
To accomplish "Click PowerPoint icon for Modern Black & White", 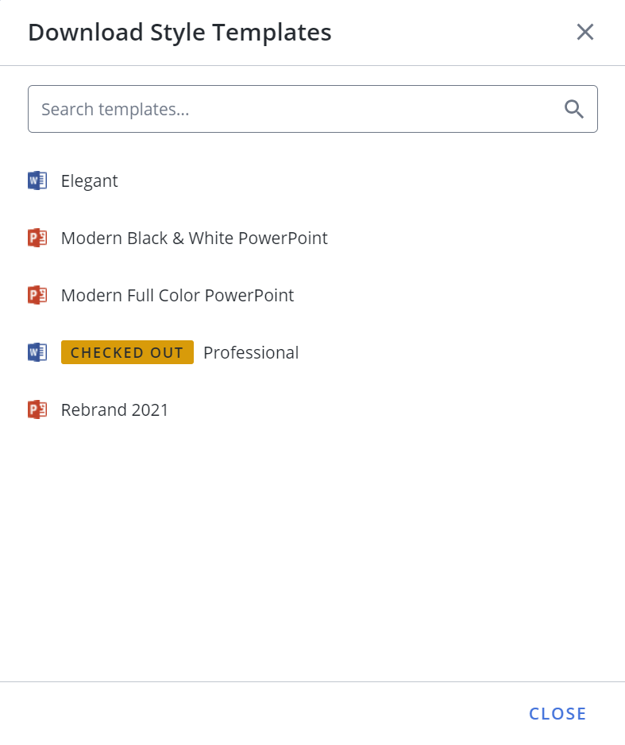I will pyautogui.click(x=37, y=238).
